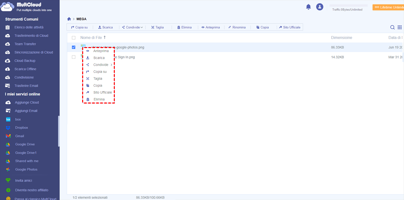404x200 pixels.
Task: Open Scarica Offline tool
Action: pos(25,69)
